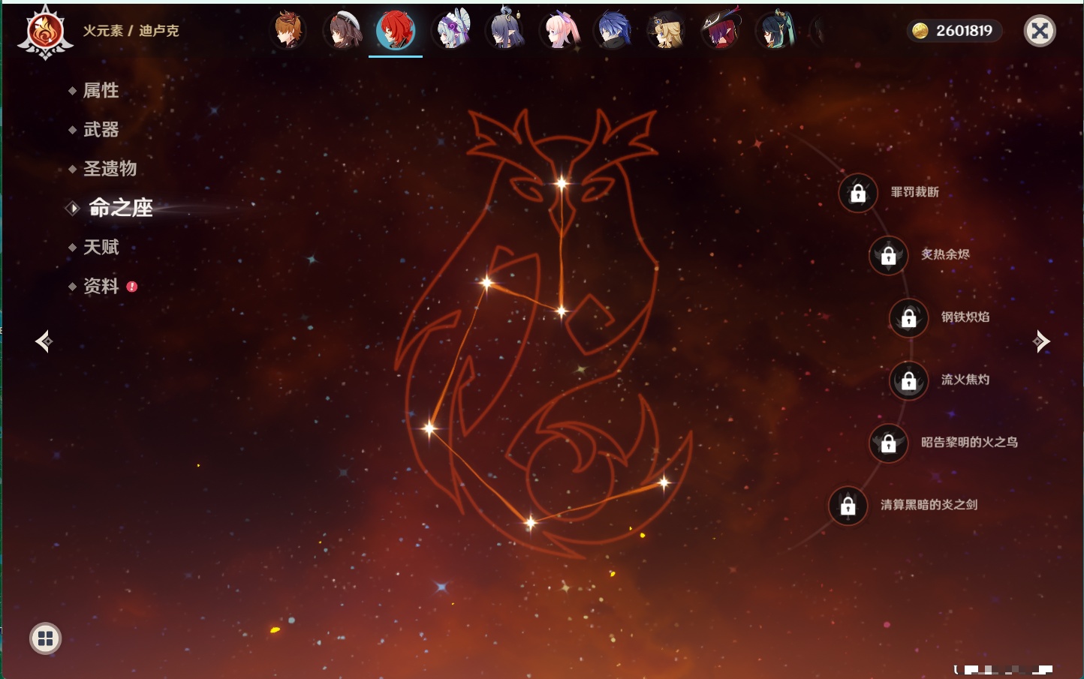This screenshot has height=679, width=1084.
Task: Click the star between the owl's eyes
Action: [x=562, y=182]
